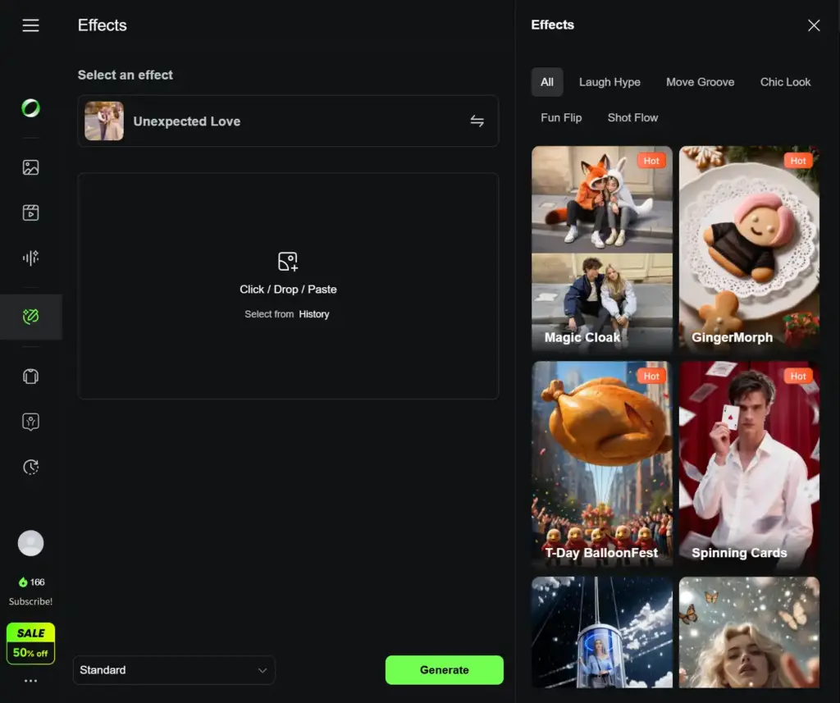This screenshot has width=840, height=703.
Task: Click the History link in upload area
Action: tap(313, 314)
